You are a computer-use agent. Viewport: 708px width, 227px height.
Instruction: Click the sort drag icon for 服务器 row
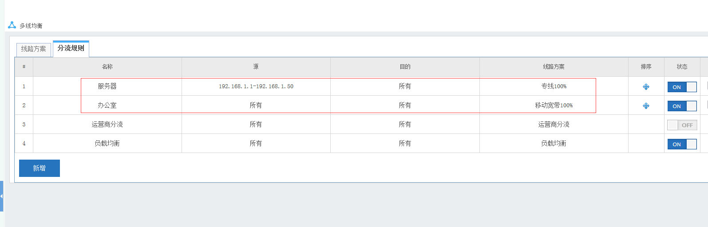pyautogui.click(x=646, y=87)
